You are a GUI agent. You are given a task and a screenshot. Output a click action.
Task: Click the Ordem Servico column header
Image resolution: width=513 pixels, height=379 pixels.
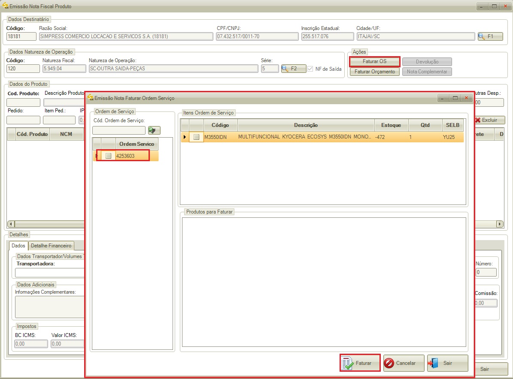coord(137,144)
